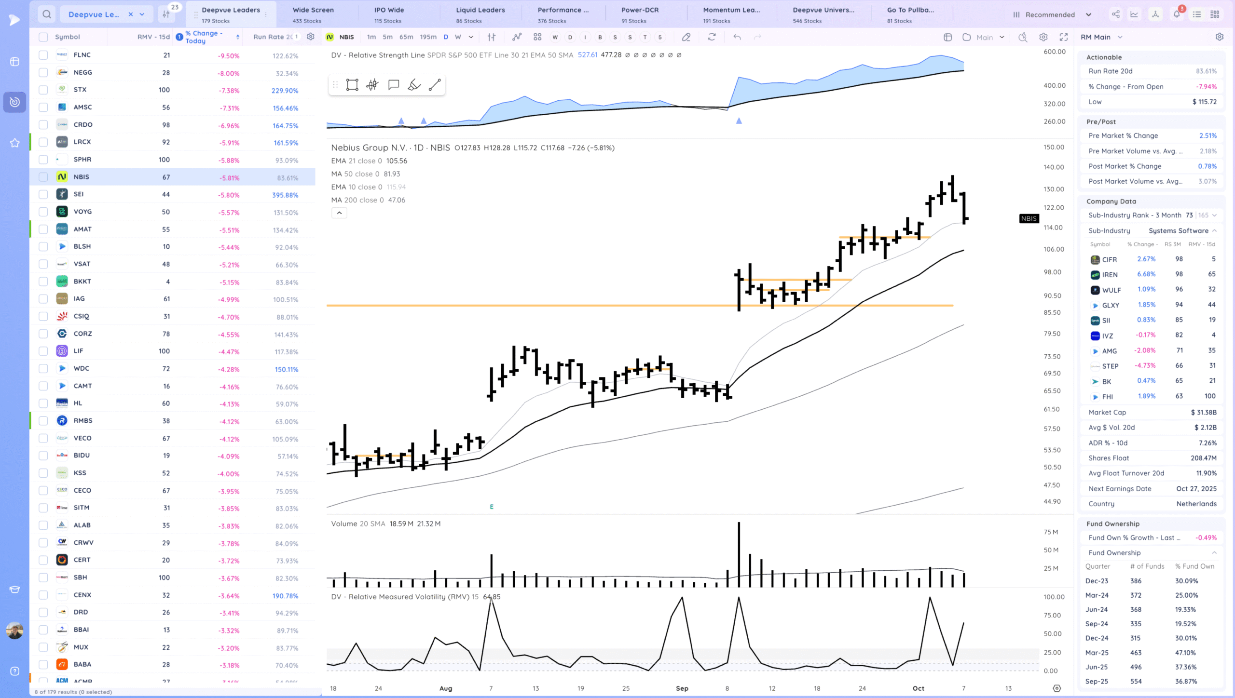Open the Momentum Leaders tab
The image size is (1235, 698).
click(731, 14)
